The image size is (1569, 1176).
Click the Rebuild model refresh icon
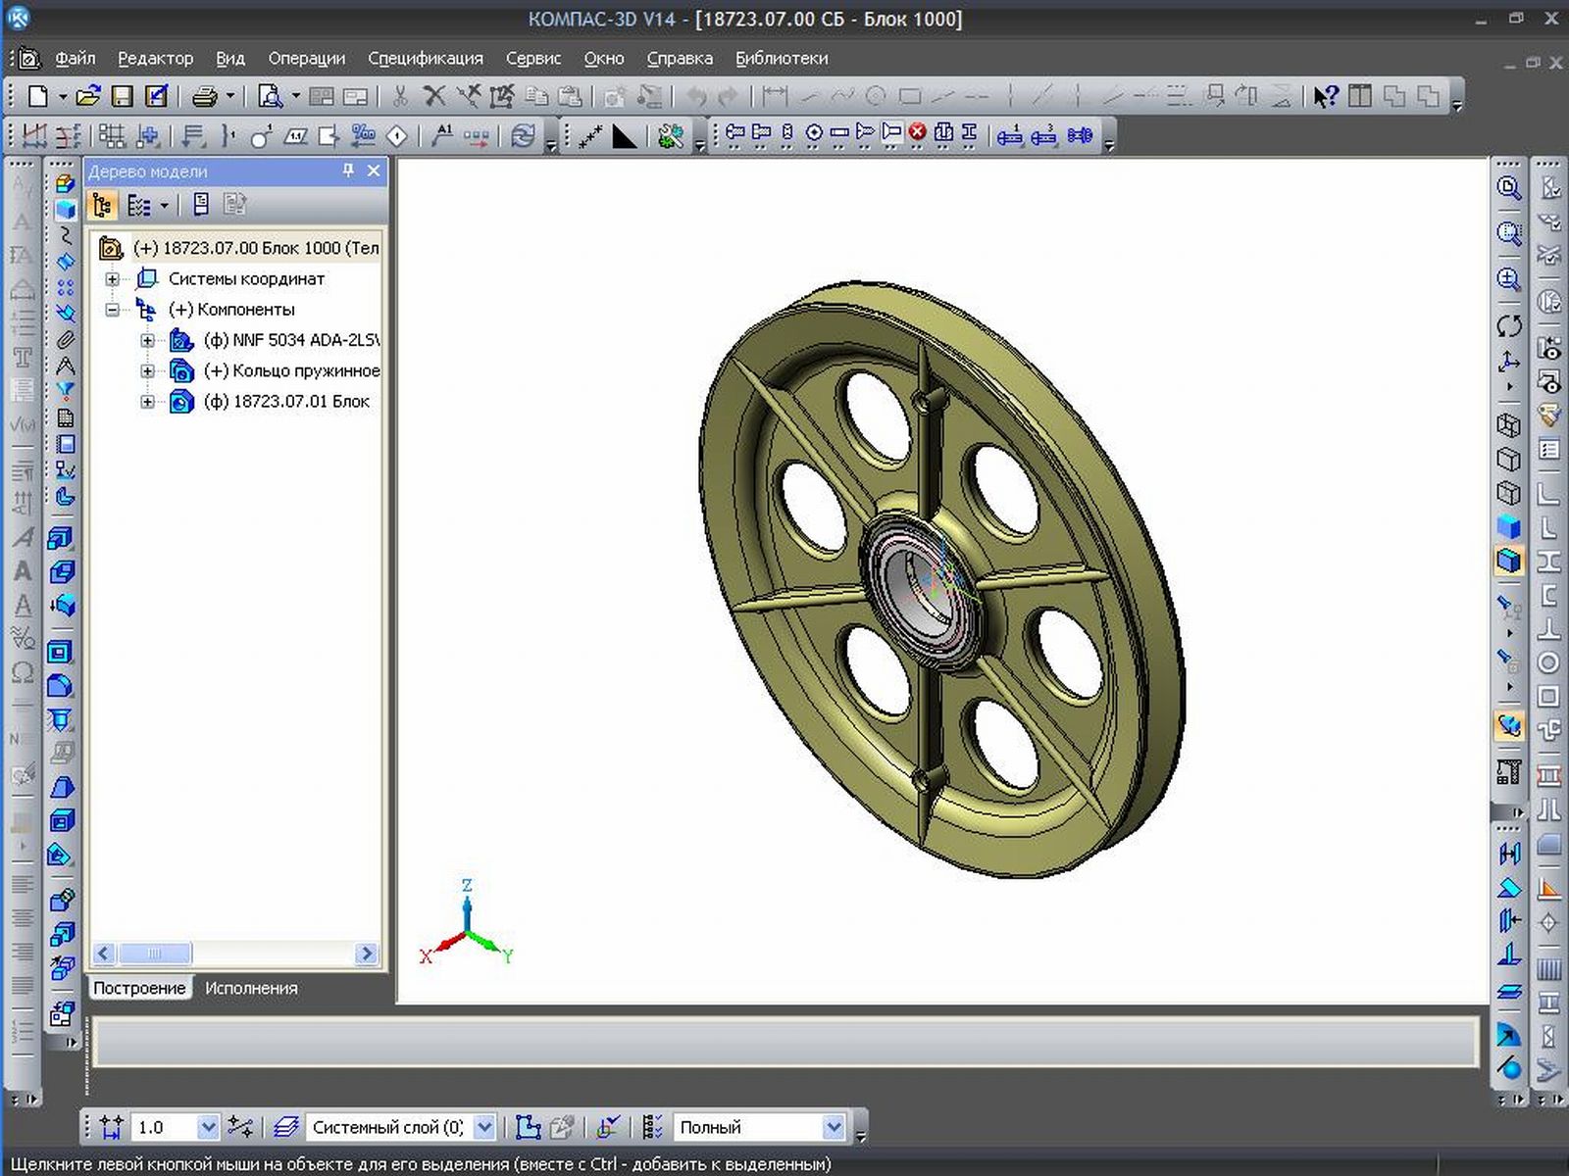[x=524, y=136]
